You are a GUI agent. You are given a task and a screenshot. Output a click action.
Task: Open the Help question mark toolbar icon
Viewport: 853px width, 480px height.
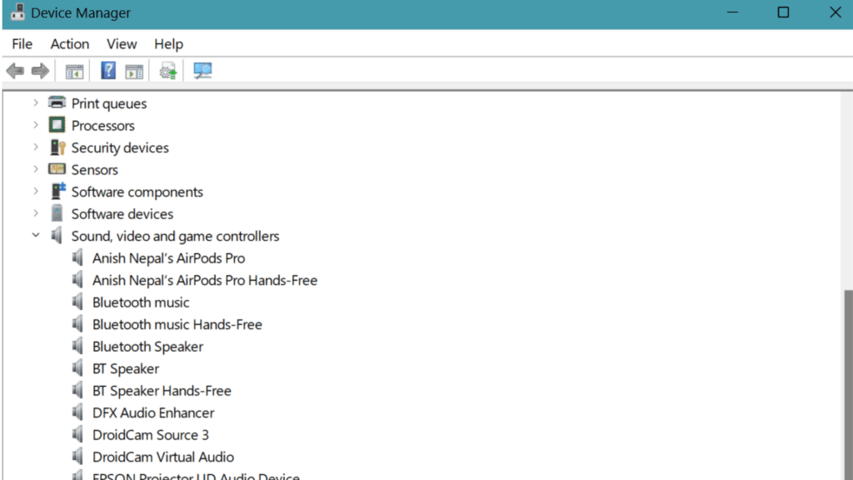coord(108,71)
